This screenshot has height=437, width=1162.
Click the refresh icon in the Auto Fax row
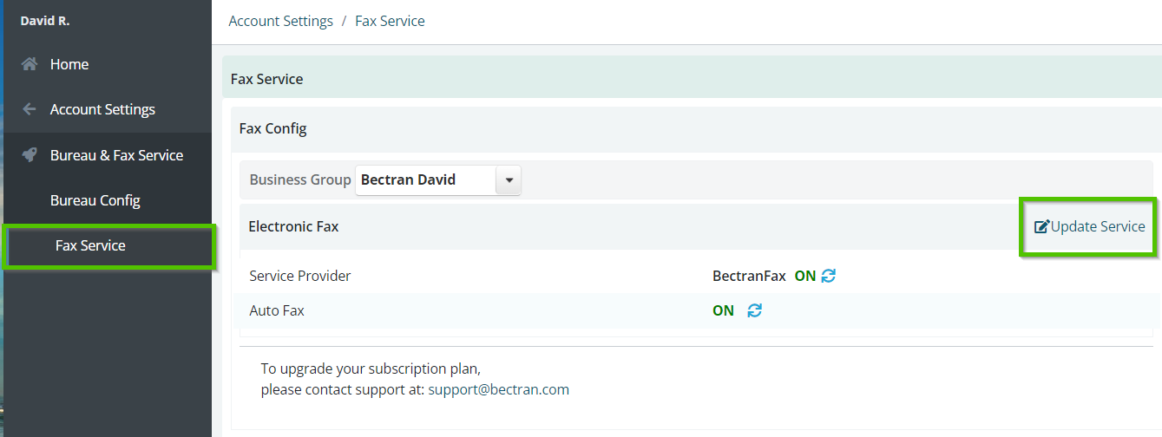(x=755, y=310)
